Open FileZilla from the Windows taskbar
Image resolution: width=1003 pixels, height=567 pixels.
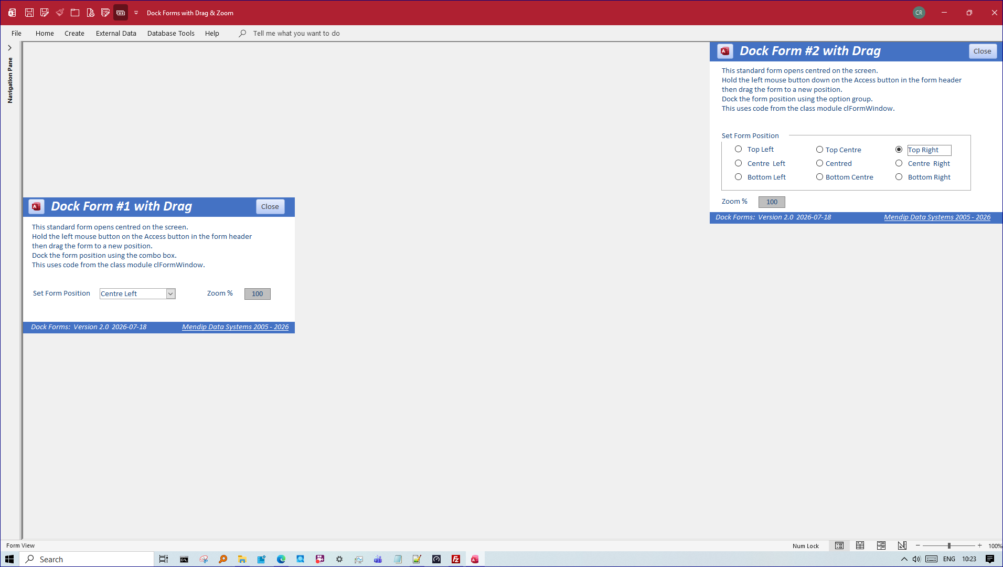pyautogui.click(x=456, y=559)
